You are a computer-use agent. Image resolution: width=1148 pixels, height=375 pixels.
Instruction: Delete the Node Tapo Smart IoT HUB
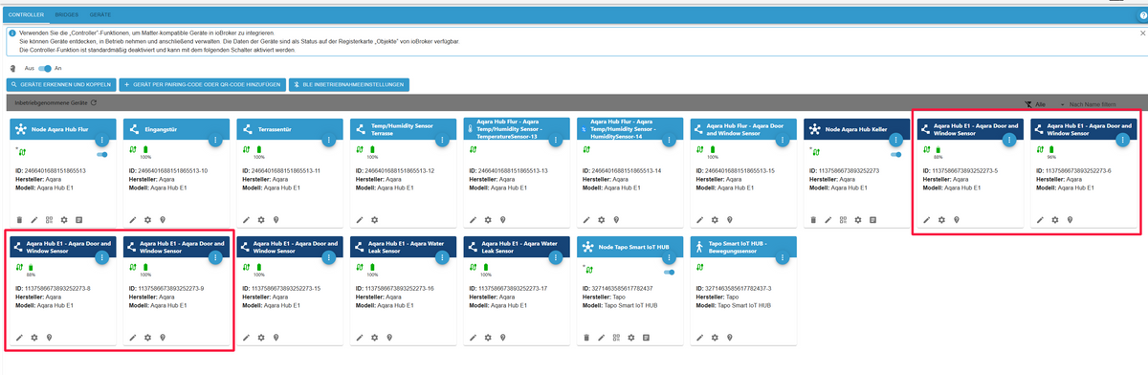pyautogui.click(x=586, y=337)
